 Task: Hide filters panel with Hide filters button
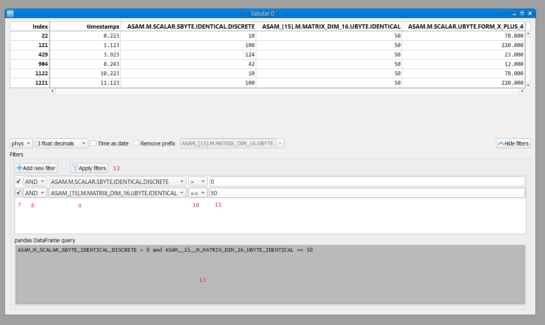[513, 143]
